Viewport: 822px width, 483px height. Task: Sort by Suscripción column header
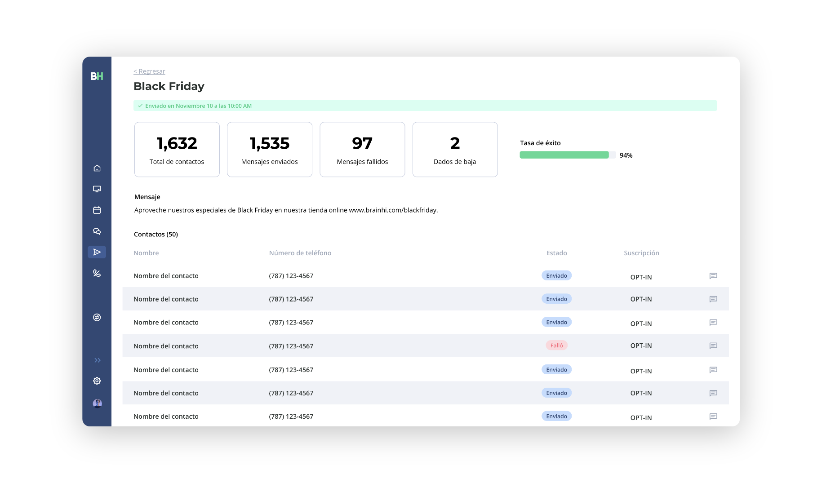tap(641, 253)
